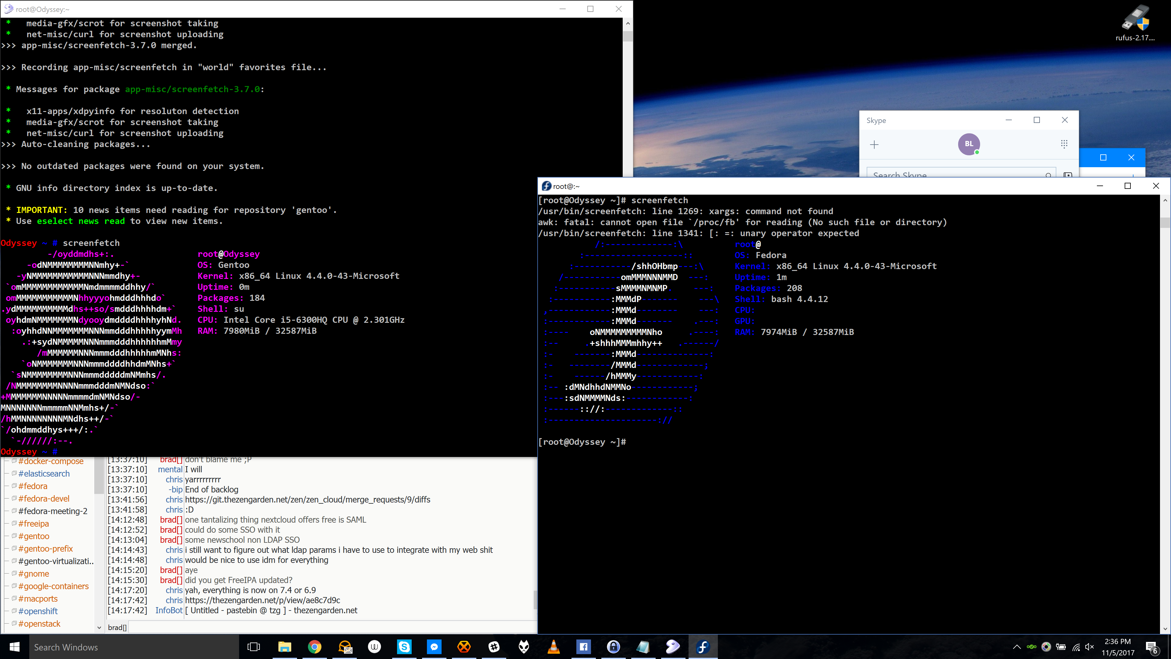Screen dimensions: 1171x659
Task: Unmute the volume from the tray icon
Action: 1090,647
